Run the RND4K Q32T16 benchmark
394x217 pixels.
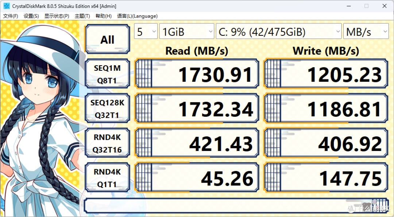tap(108, 143)
